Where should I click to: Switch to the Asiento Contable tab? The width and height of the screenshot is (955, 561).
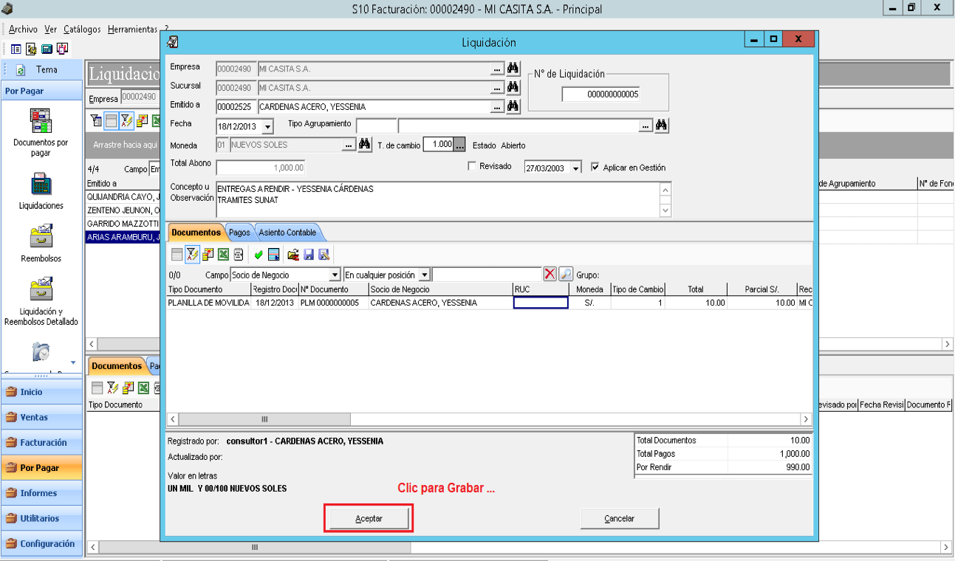tap(287, 233)
